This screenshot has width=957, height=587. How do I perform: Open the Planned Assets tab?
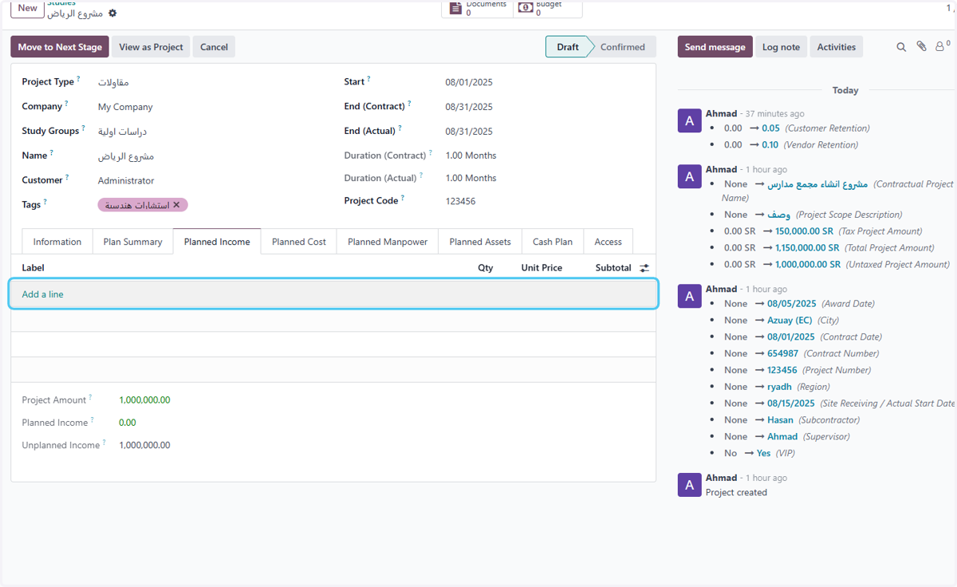tap(480, 242)
